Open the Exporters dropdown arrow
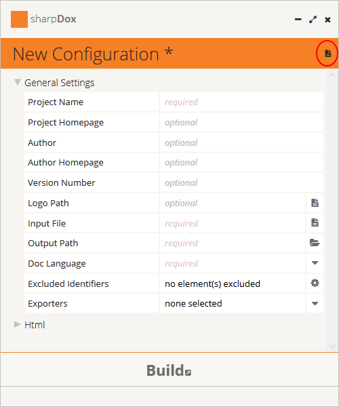339x407 pixels. (315, 303)
